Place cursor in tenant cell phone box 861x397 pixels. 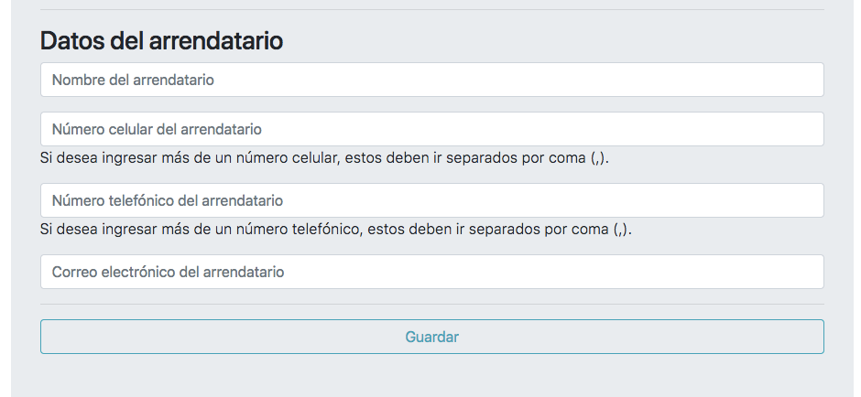(431, 129)
